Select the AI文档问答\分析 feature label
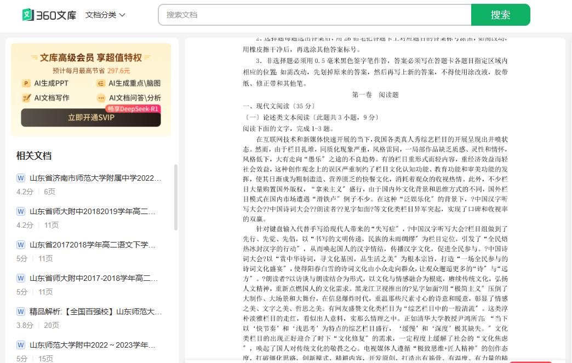Viewport: 572px width, 363px height. [x=135, y=98]
